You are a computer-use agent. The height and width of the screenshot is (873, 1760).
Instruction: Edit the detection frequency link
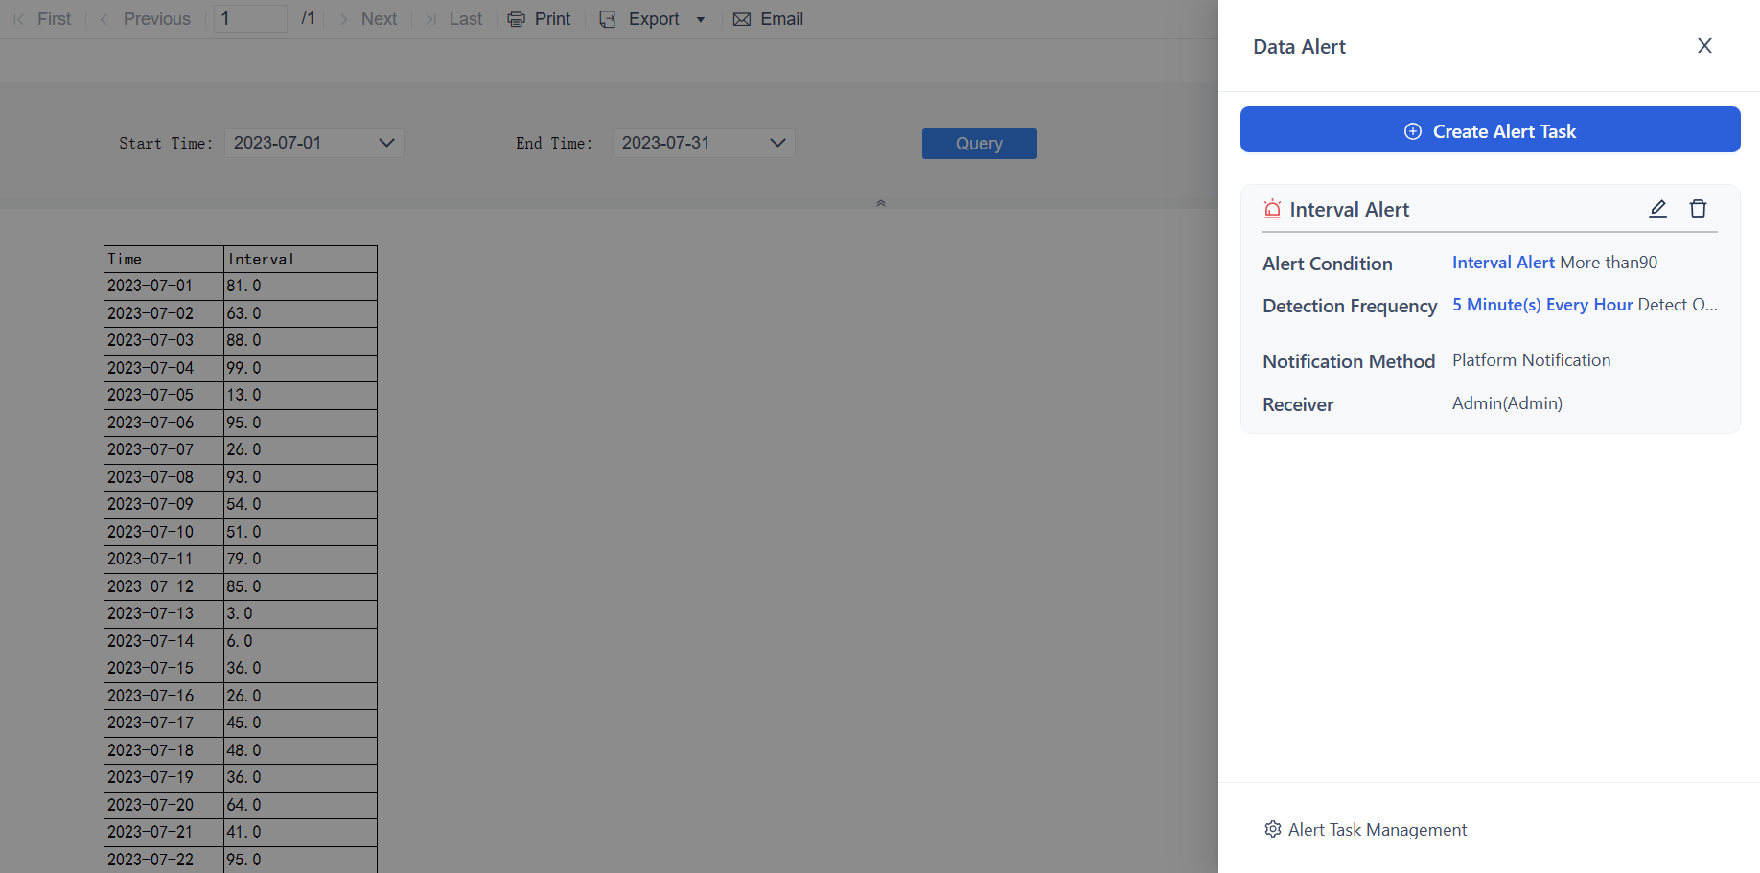(1541, 304)
